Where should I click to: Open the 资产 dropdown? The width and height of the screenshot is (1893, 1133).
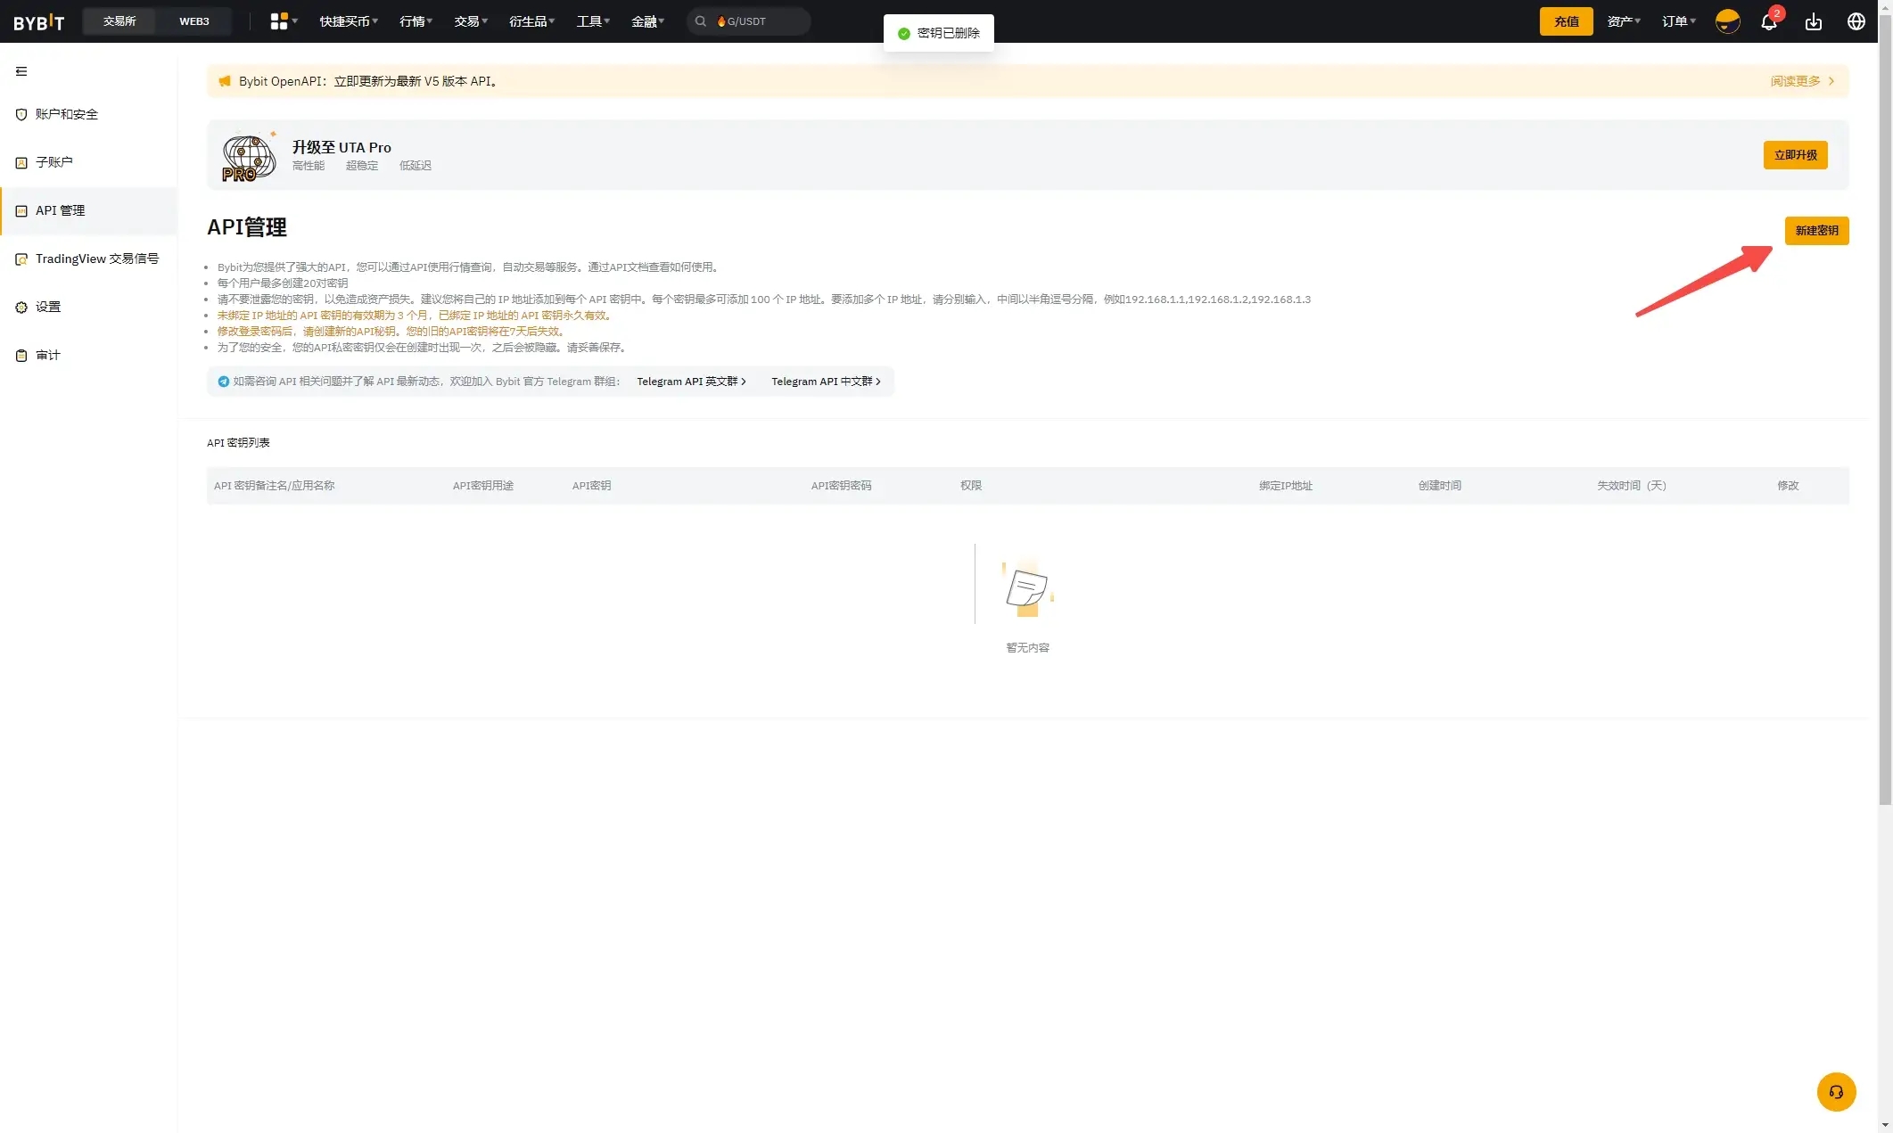click(1623, 21)
